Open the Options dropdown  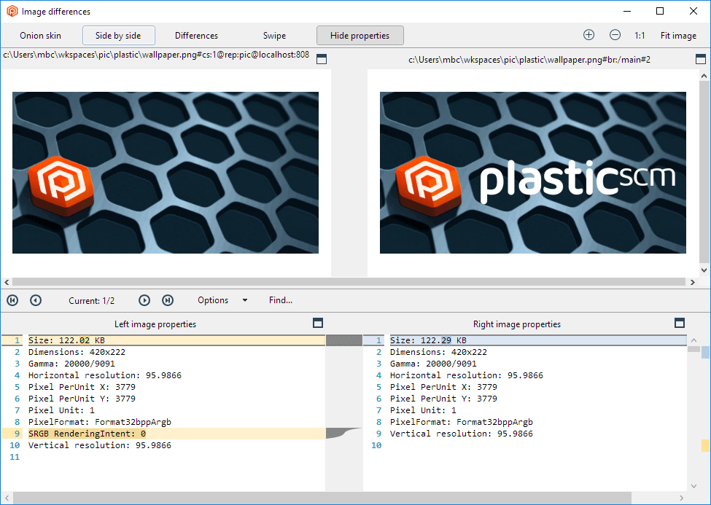tap(222, 300)
